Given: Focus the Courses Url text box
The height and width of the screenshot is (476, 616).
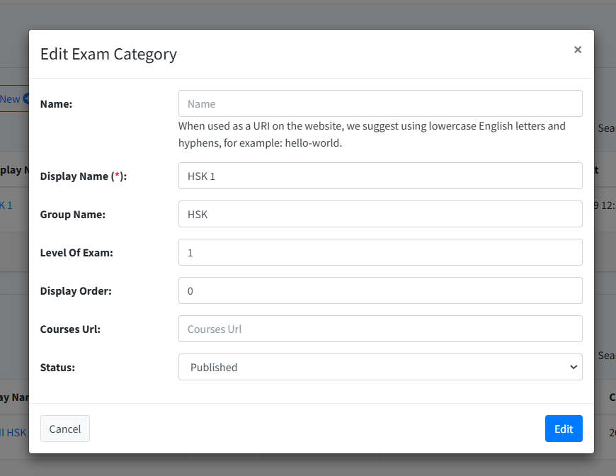Looking at the screenshot, I should (x=380, y=329).
